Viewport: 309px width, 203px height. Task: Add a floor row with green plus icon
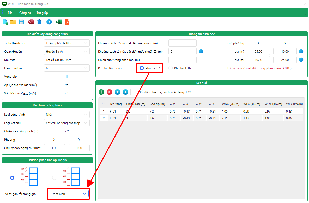point(101,92)
